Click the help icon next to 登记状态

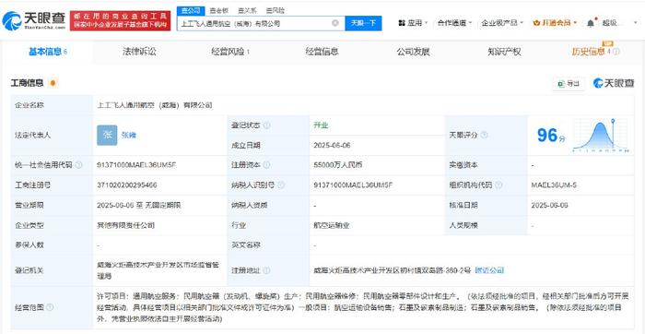[266, 125]
